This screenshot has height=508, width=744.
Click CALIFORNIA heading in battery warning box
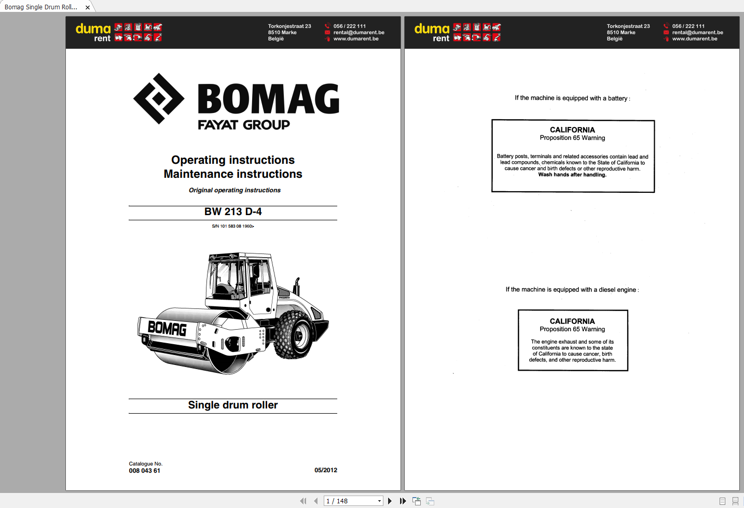(572, 130)
